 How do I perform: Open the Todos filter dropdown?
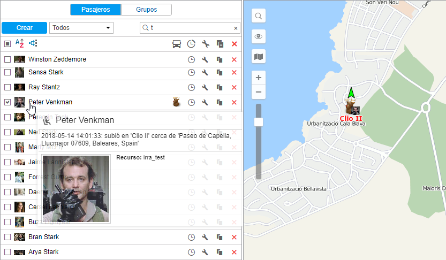(x=81, y=28)
